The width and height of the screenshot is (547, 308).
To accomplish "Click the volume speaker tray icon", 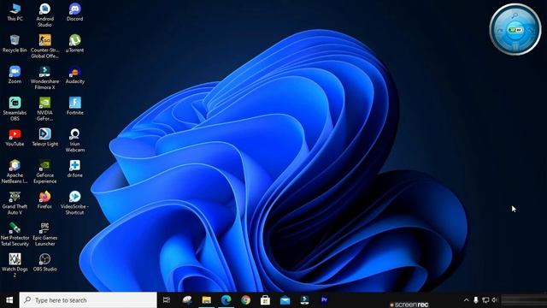I will pyautogui.click(x=495, y=300).
